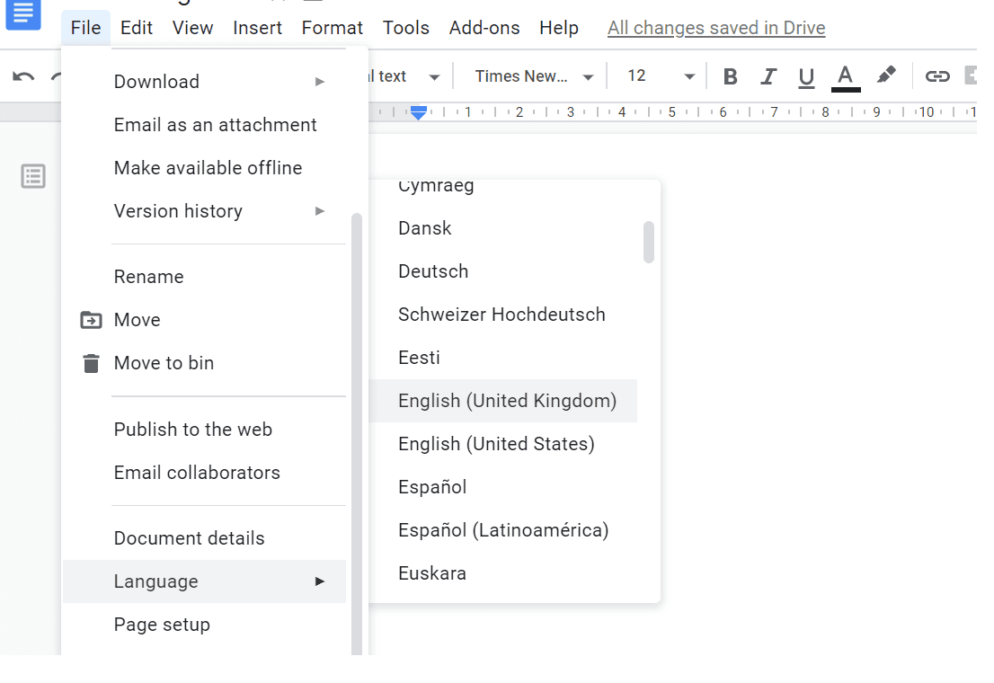Click the folder icon beside Move
Image resolution: width=994 pixels, height=683 pixels.
coord(90,320)
